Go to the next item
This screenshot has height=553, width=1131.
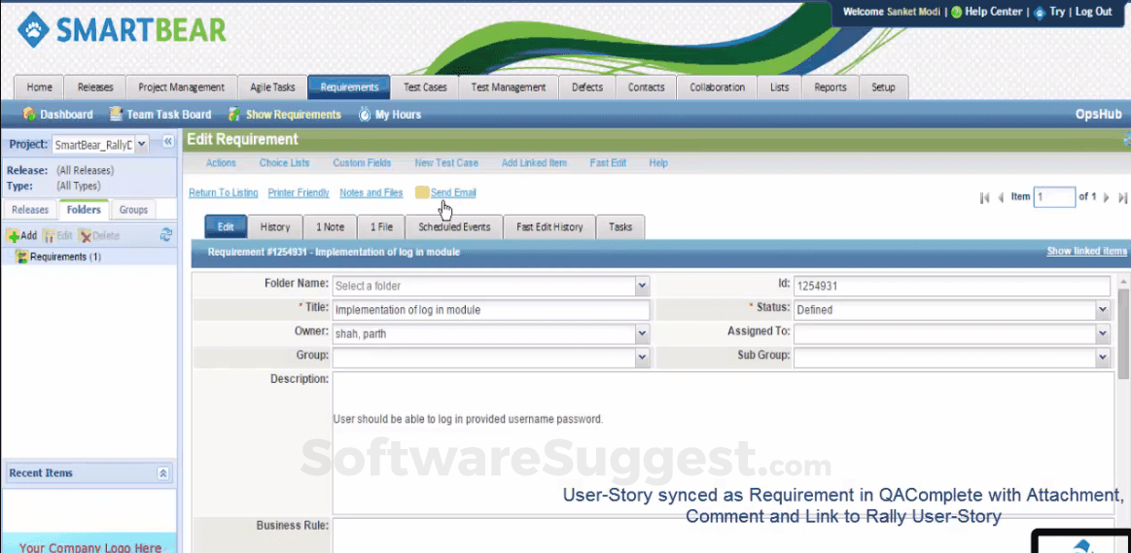(1107, 197)
